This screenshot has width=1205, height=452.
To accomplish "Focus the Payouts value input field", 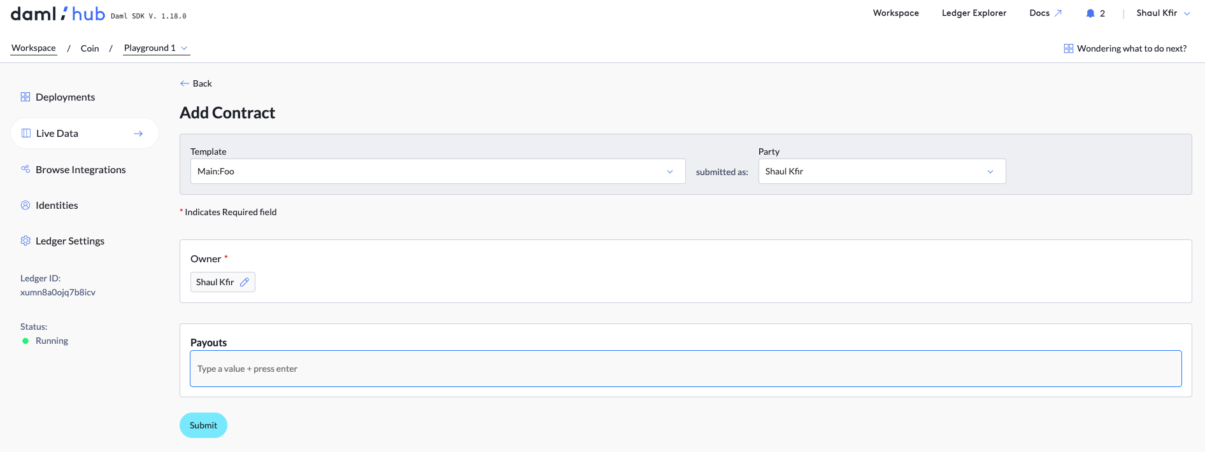I will point(685,369).
